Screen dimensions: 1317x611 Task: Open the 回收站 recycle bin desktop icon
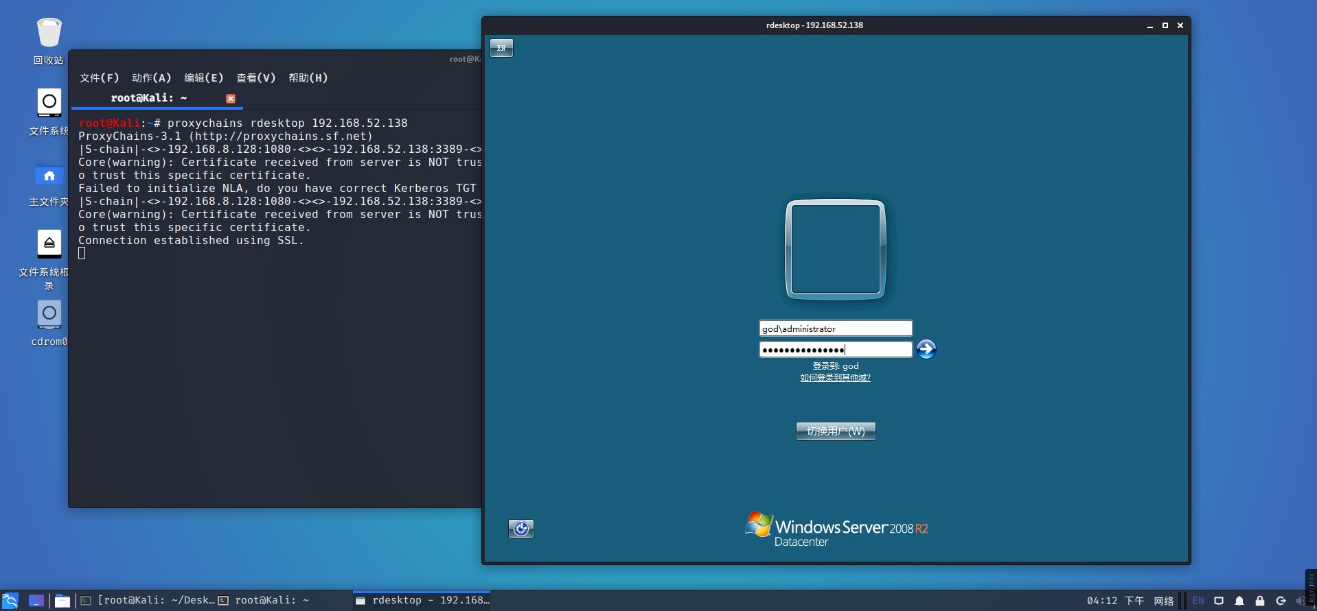[49, 33]
